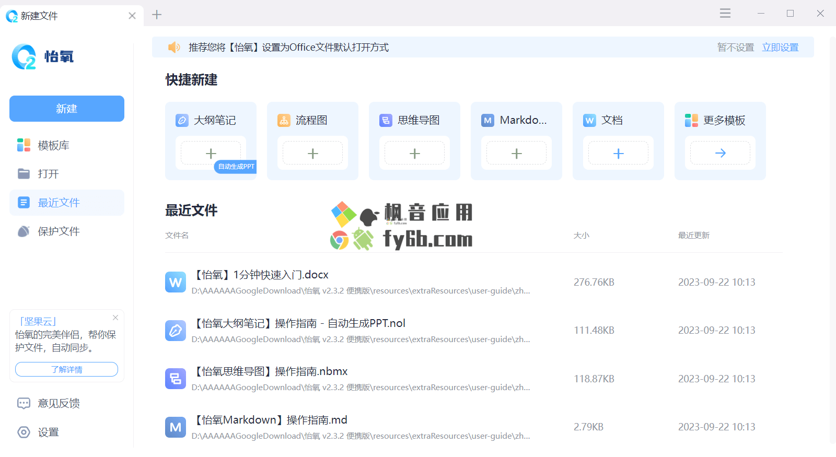The height and width of the screenshot is (457, 836).
Task: Select 打开 in the sidebar
Action: (x=67, y=174)
